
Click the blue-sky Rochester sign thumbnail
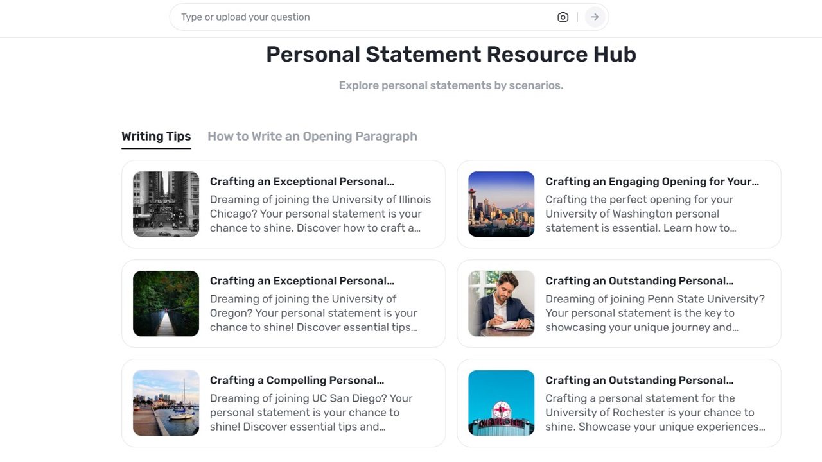[501, 403]
